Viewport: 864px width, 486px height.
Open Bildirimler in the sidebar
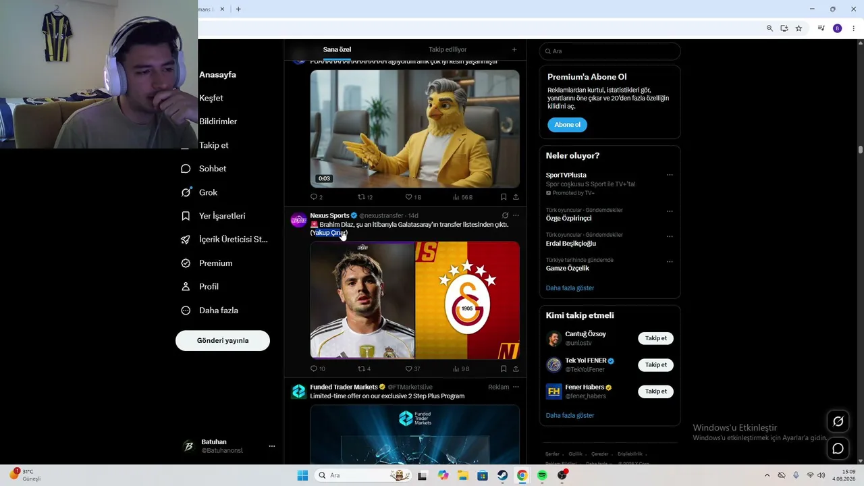(x=218, y=122)
